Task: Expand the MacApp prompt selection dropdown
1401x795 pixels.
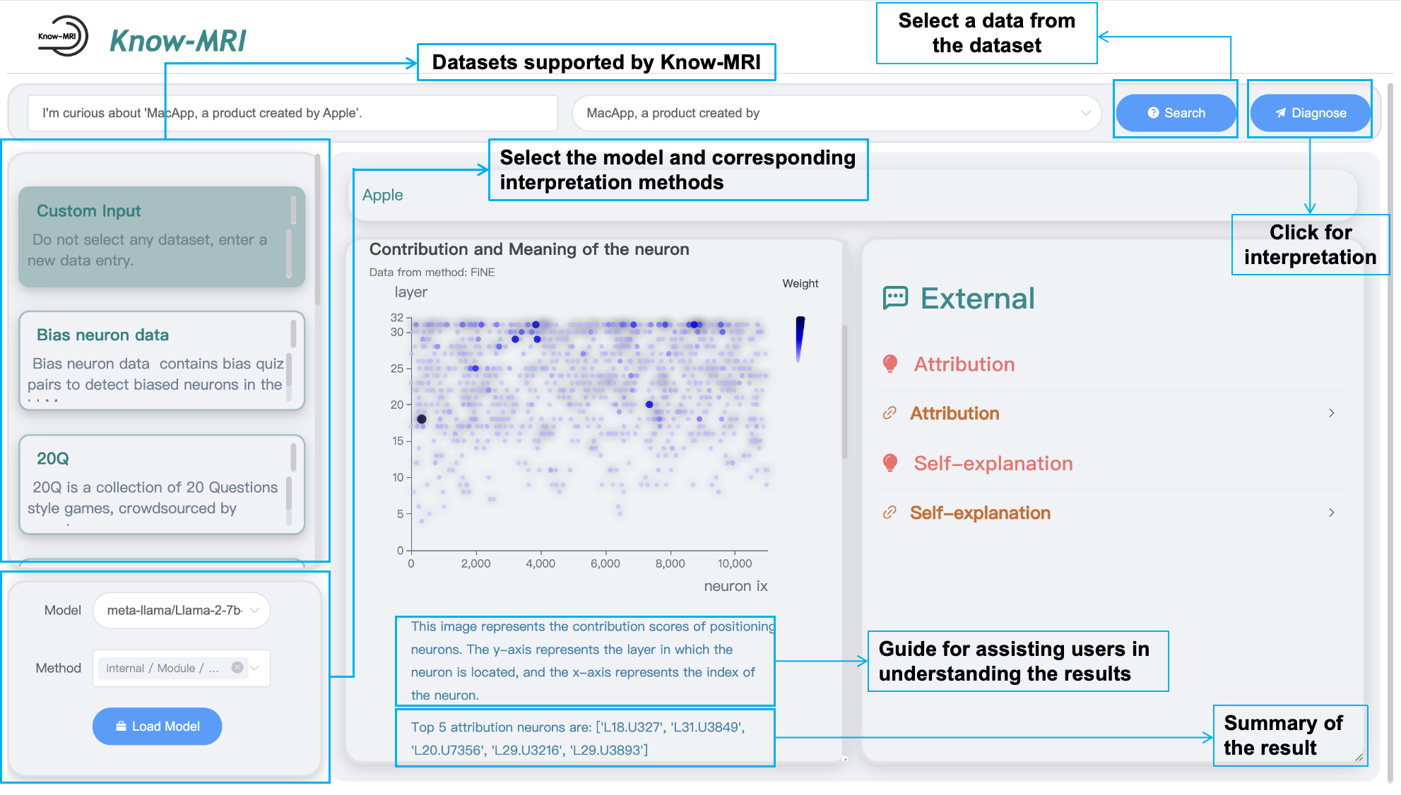Action: click(1085, 113)
